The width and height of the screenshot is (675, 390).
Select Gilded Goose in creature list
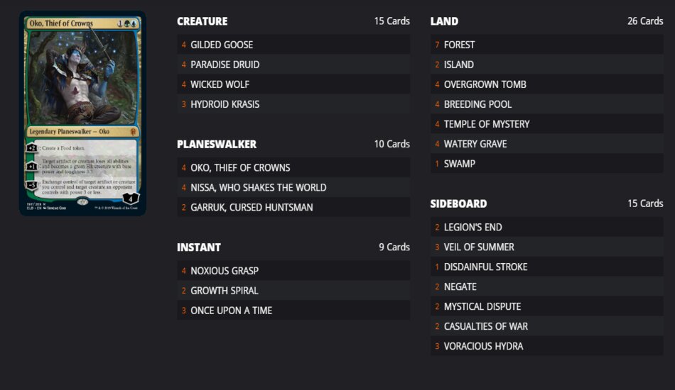[293, 45]
